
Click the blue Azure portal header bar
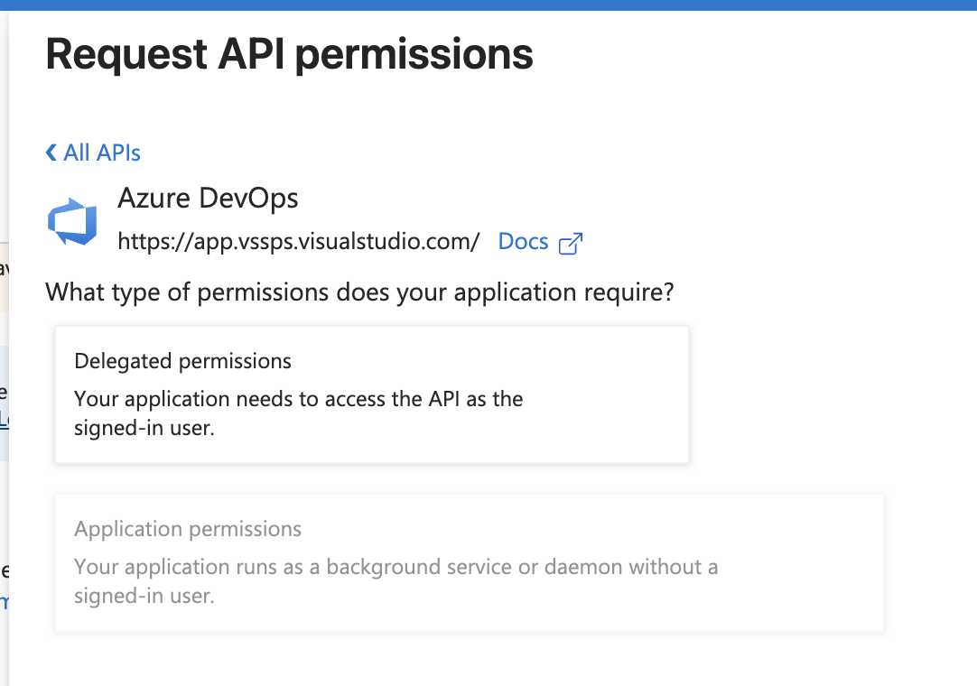[488, 4]
